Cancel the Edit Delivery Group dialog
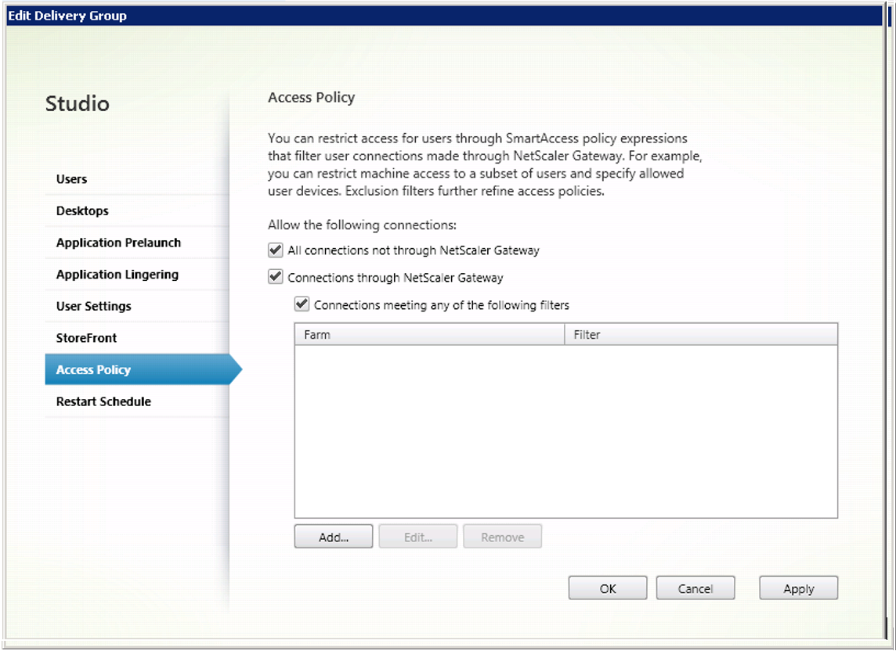The height and width of the screenshot is (651, 896). pos(695,588)
